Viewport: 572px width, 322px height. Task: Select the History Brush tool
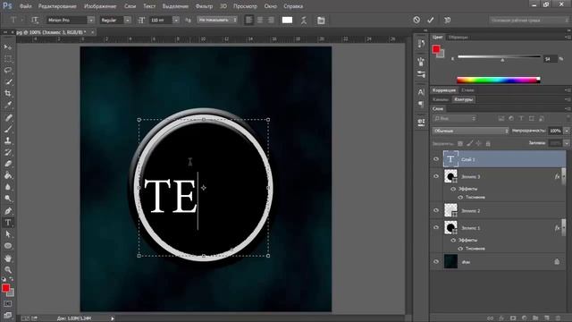click(8, 152)
